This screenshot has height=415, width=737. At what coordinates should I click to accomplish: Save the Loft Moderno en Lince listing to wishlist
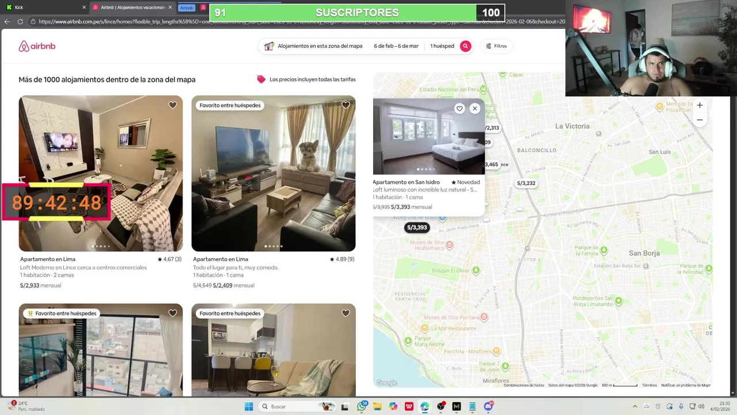pyautogui.click(x=173, y=105)
